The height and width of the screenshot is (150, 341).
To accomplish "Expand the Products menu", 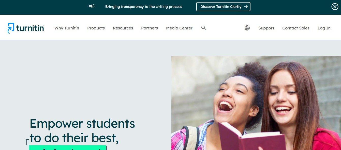I will coord(96,28).
